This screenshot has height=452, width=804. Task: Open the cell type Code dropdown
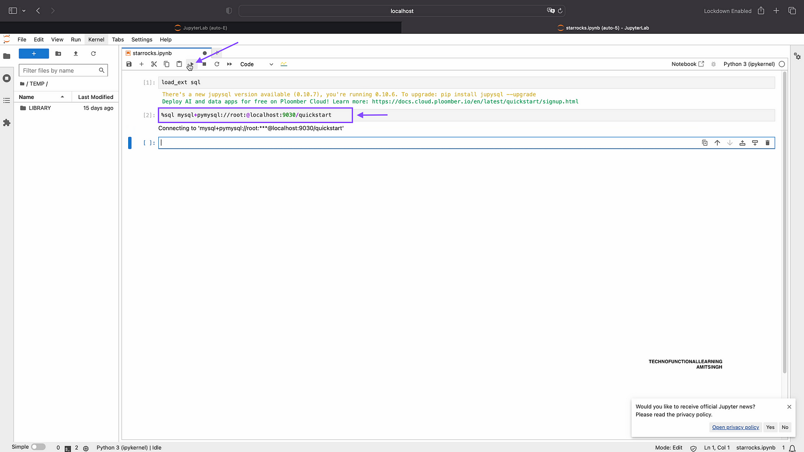click(x=257, y=64)
